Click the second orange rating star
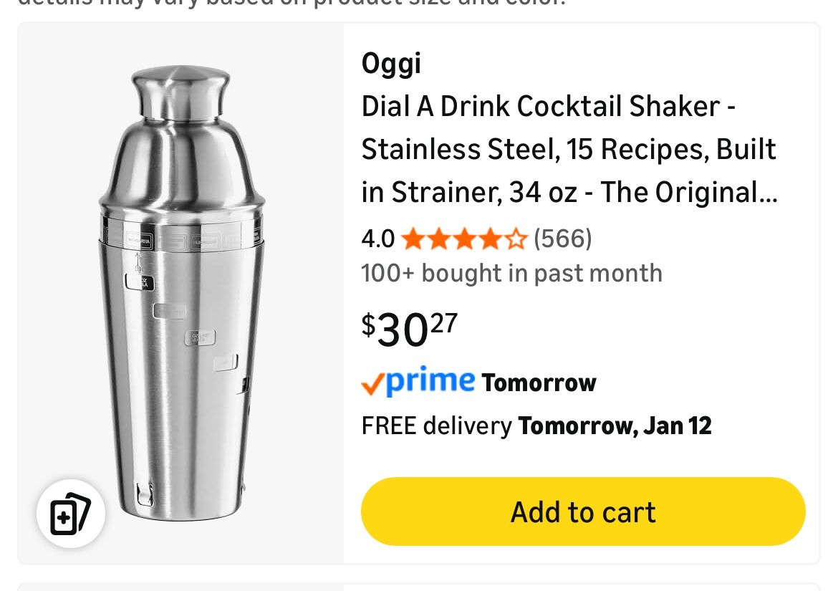 click(438, 239)
